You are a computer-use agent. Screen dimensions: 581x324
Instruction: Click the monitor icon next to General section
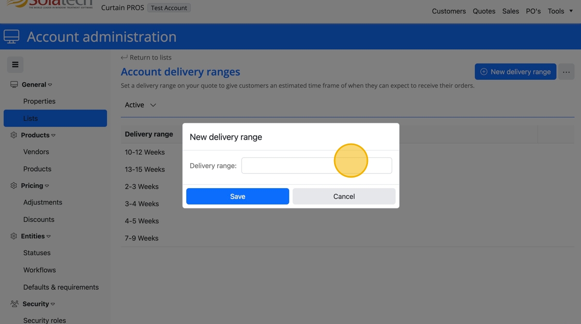coord(14,85)
